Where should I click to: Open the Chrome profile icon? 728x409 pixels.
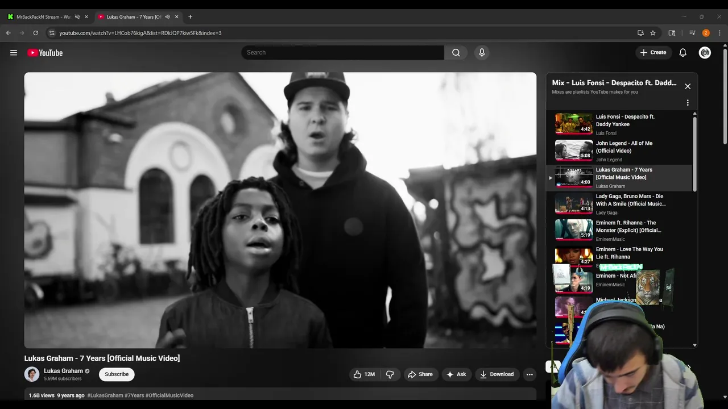(706, 33)
